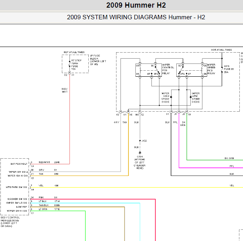243x241 pixels.
Task: Click the "2009 Hummer H2" page title
Action: [136, 5]
